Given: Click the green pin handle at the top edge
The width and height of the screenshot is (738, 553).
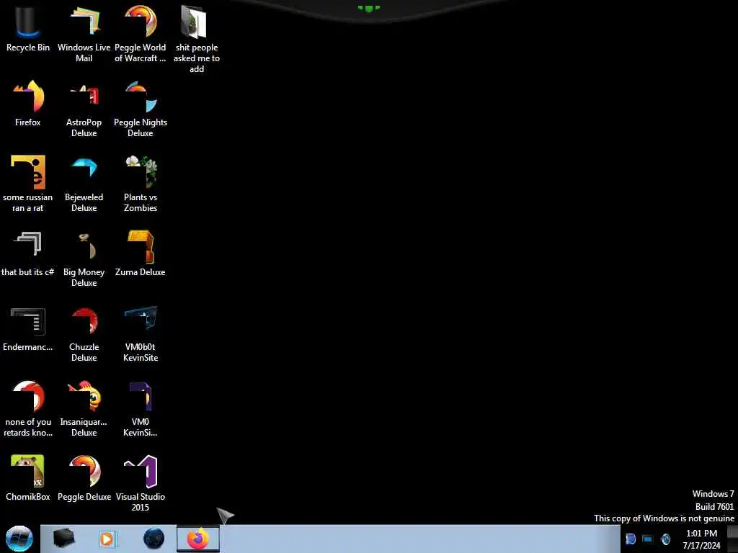Looking at the screenshot, I should pyautogui.click(x=369, y=8).
